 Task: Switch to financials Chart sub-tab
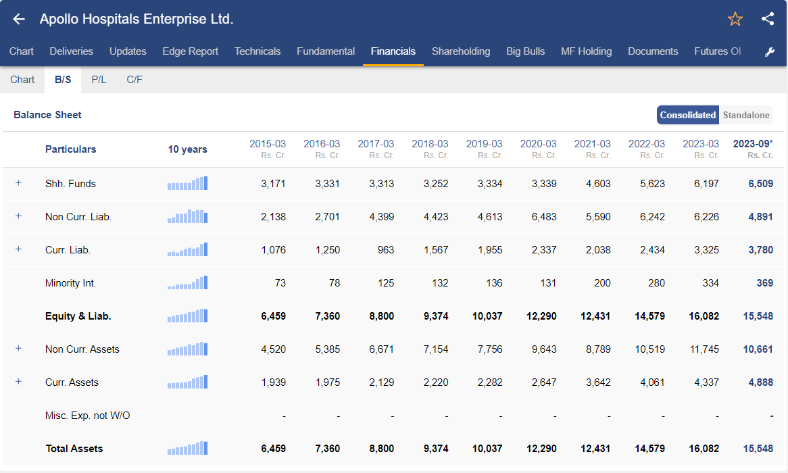pyautogui.click(x=22, y=80)
